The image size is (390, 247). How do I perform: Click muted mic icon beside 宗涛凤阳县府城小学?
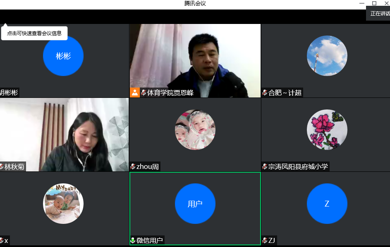265,166
